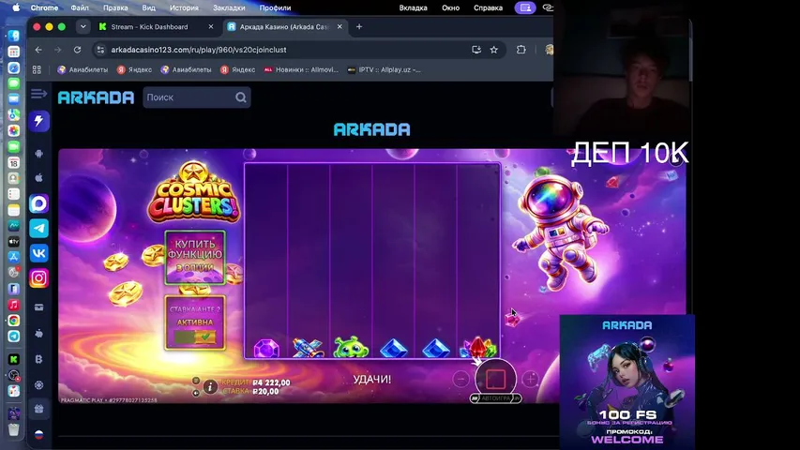Open the Новинки :: Allmovi... bookmark
800x450 pixels.
pos(300,70)
